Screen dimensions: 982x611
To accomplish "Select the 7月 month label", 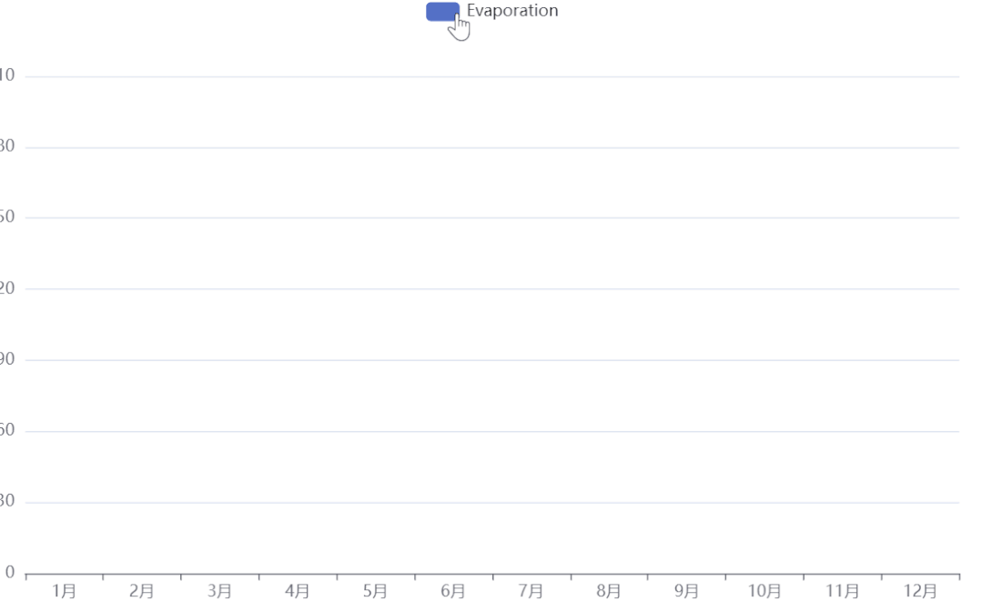I will point(531,591).
